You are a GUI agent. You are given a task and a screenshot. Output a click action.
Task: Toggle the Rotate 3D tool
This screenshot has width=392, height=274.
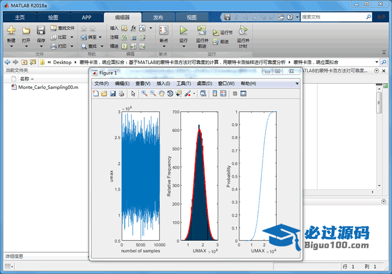170,94
